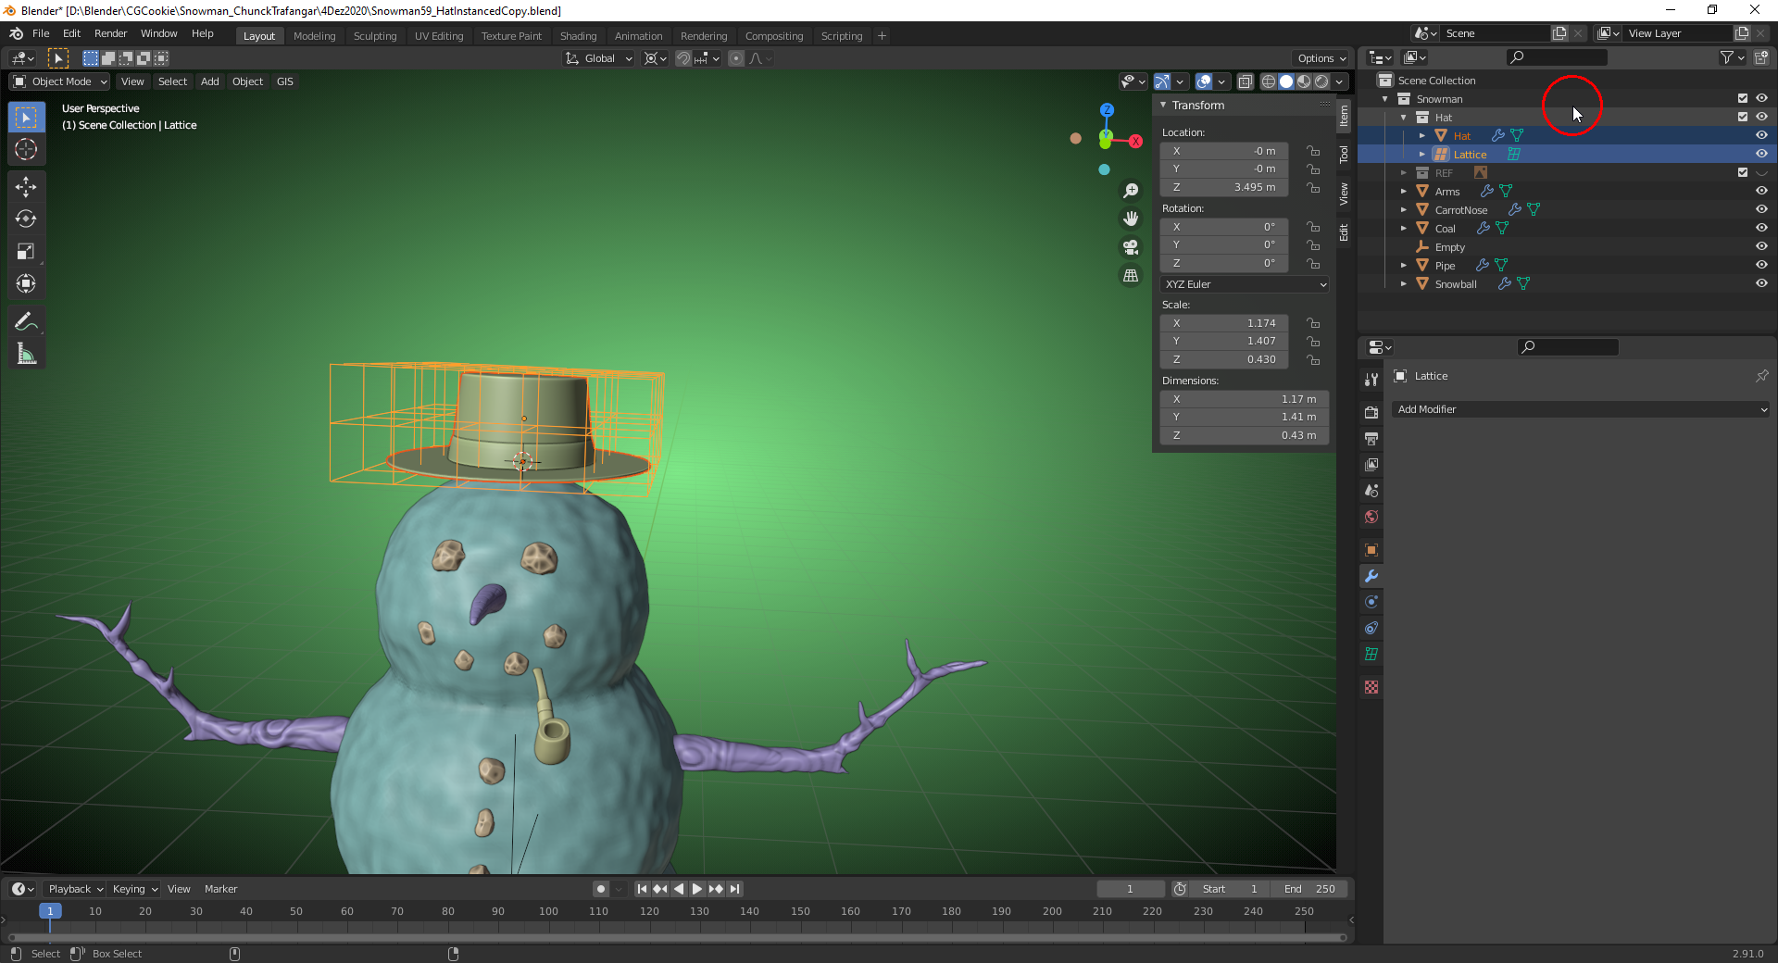Open Tool settings properties tab
This screenshot has height=963, width=1778.
[1371, 379]
